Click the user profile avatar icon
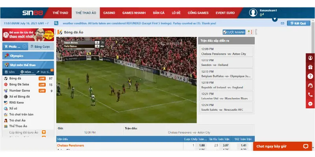 [x=253, y=13]
